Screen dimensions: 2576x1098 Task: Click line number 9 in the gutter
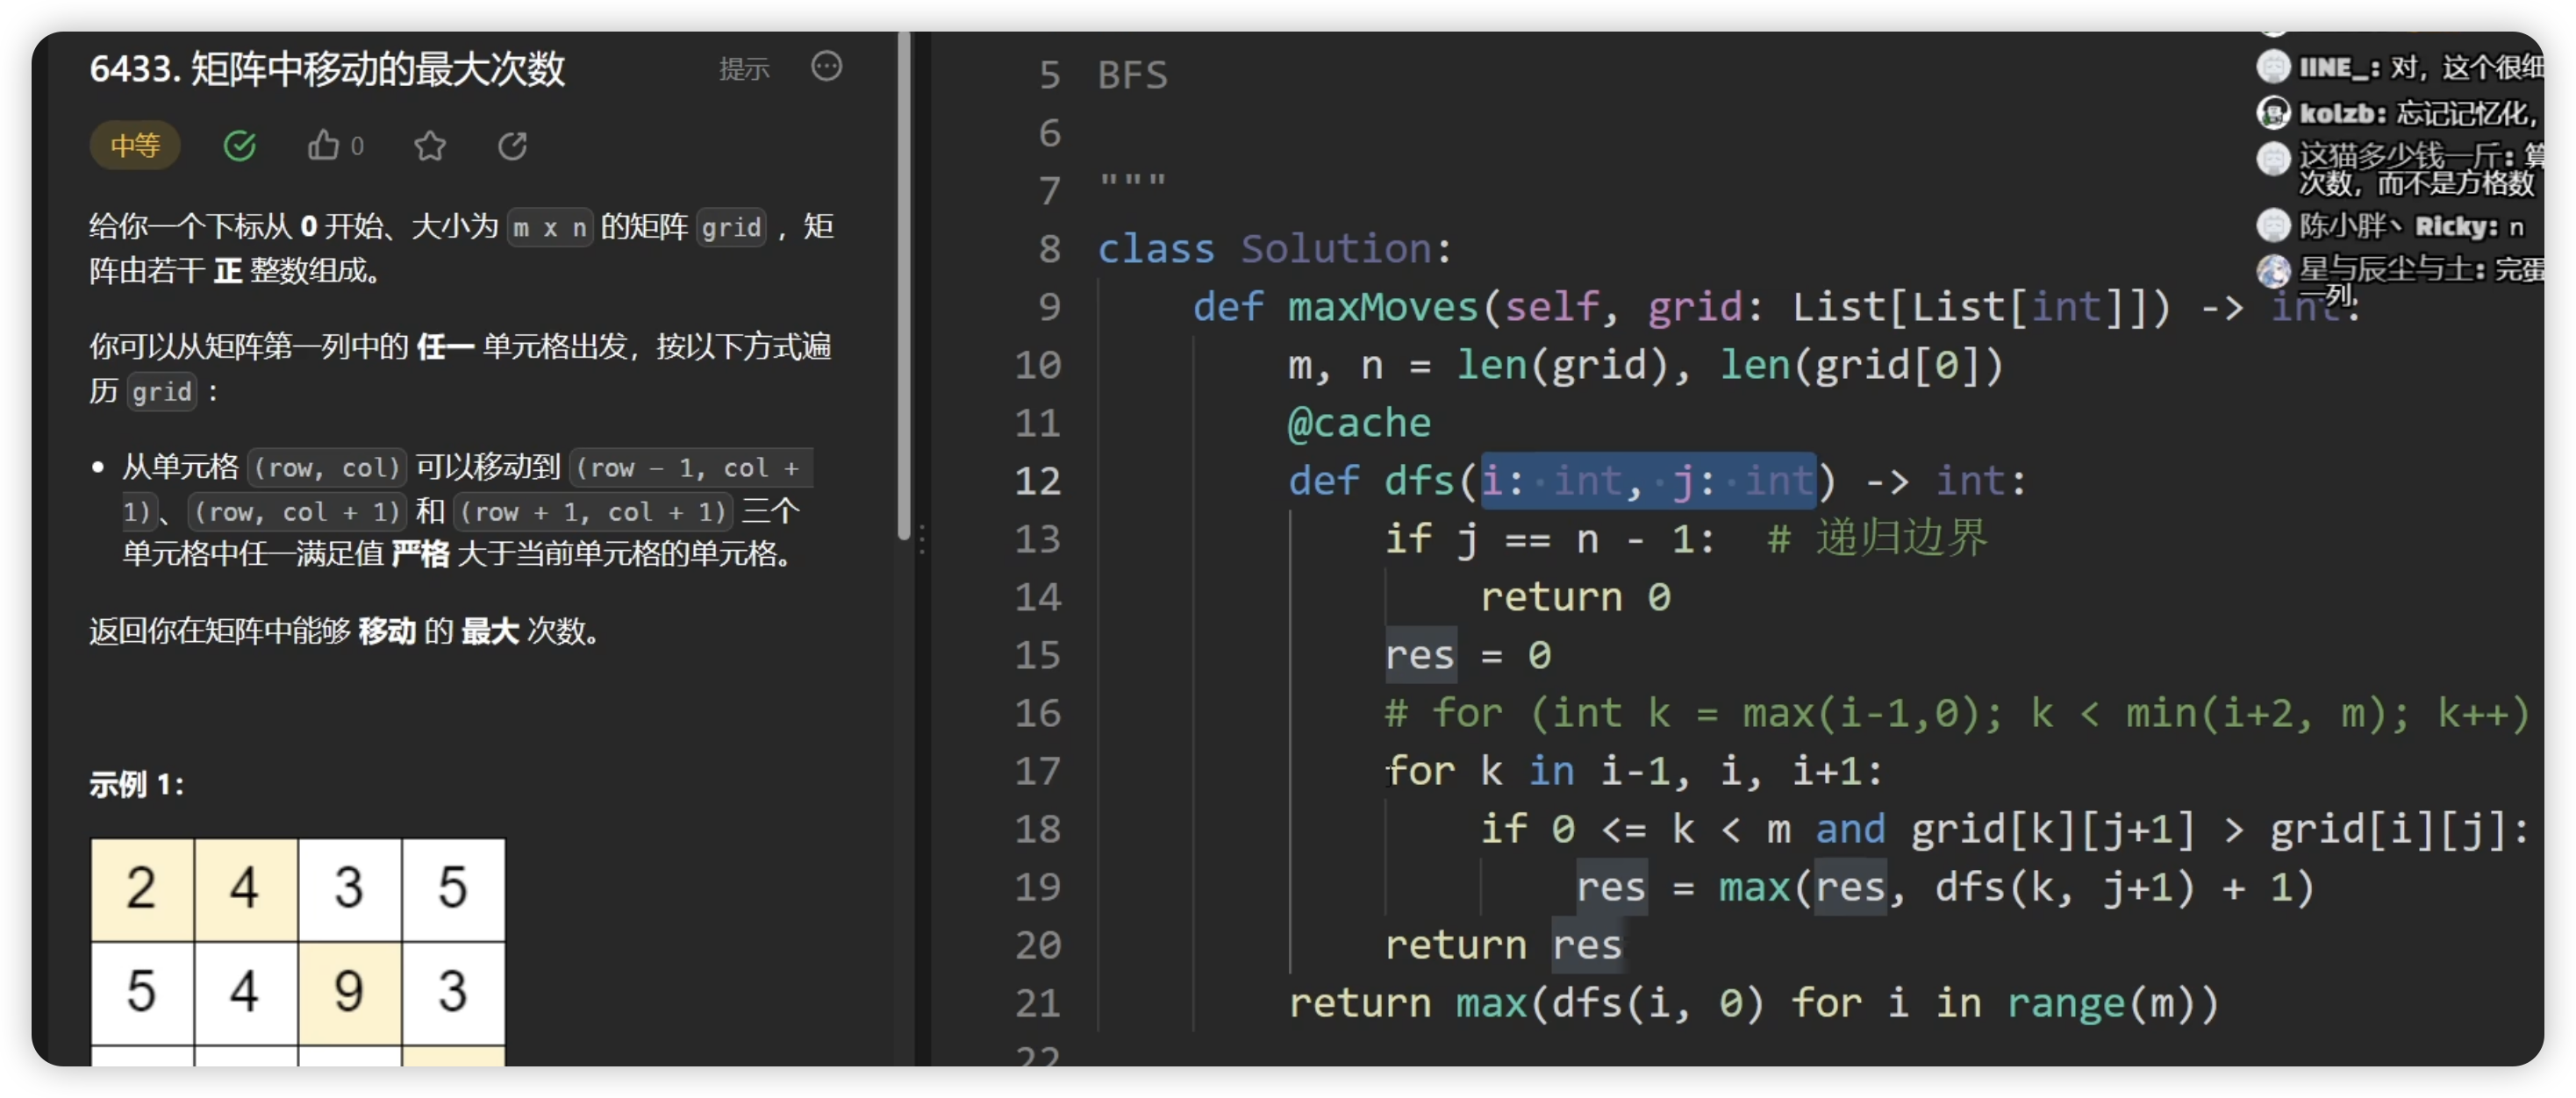click(x=1049, y=307)
